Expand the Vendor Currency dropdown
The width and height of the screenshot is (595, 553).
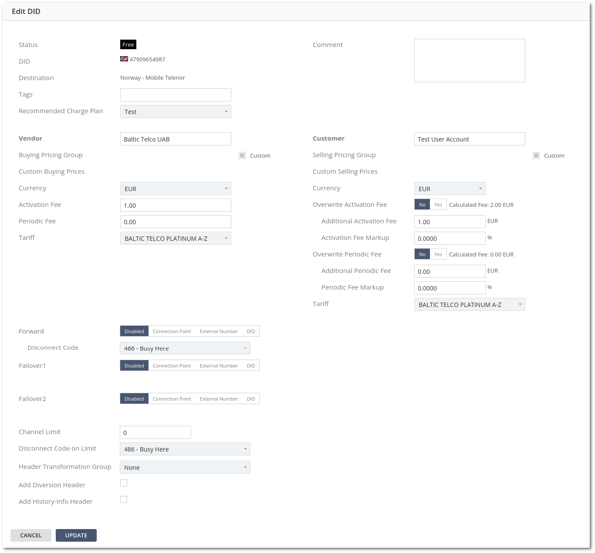176,189
